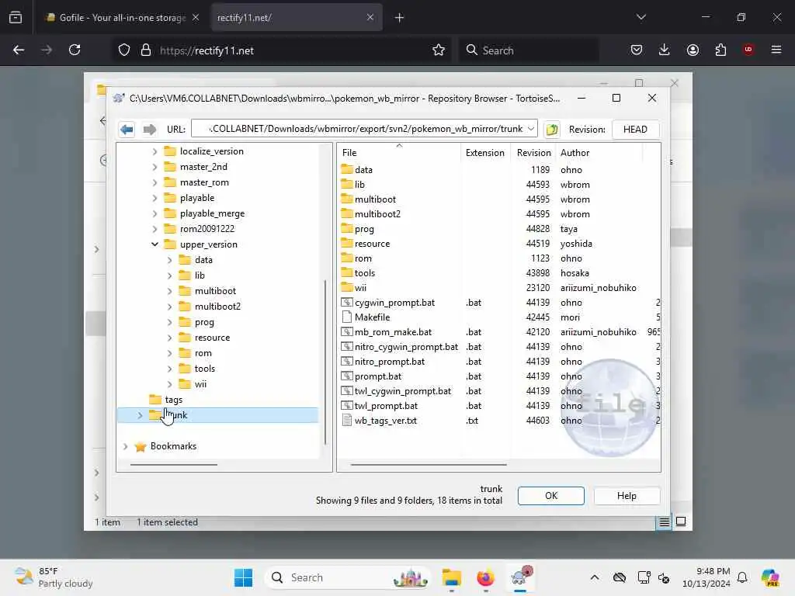Sort the list by Revision column
This screenshot has width=795, height=596.
coord(533,153)
